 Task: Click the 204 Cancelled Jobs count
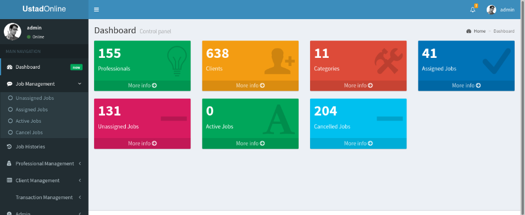[325, 111]
